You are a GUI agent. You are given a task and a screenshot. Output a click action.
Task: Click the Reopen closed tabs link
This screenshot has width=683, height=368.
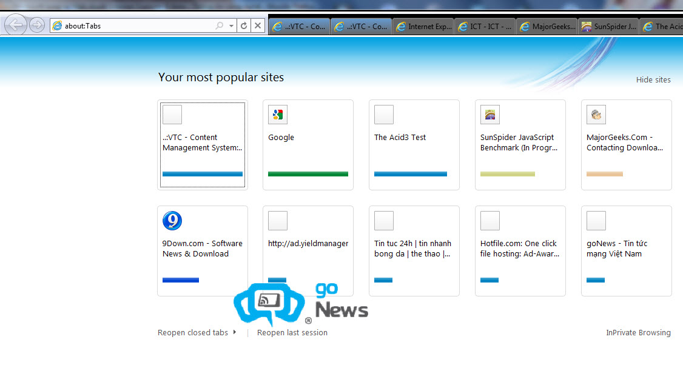click(192, 332)
